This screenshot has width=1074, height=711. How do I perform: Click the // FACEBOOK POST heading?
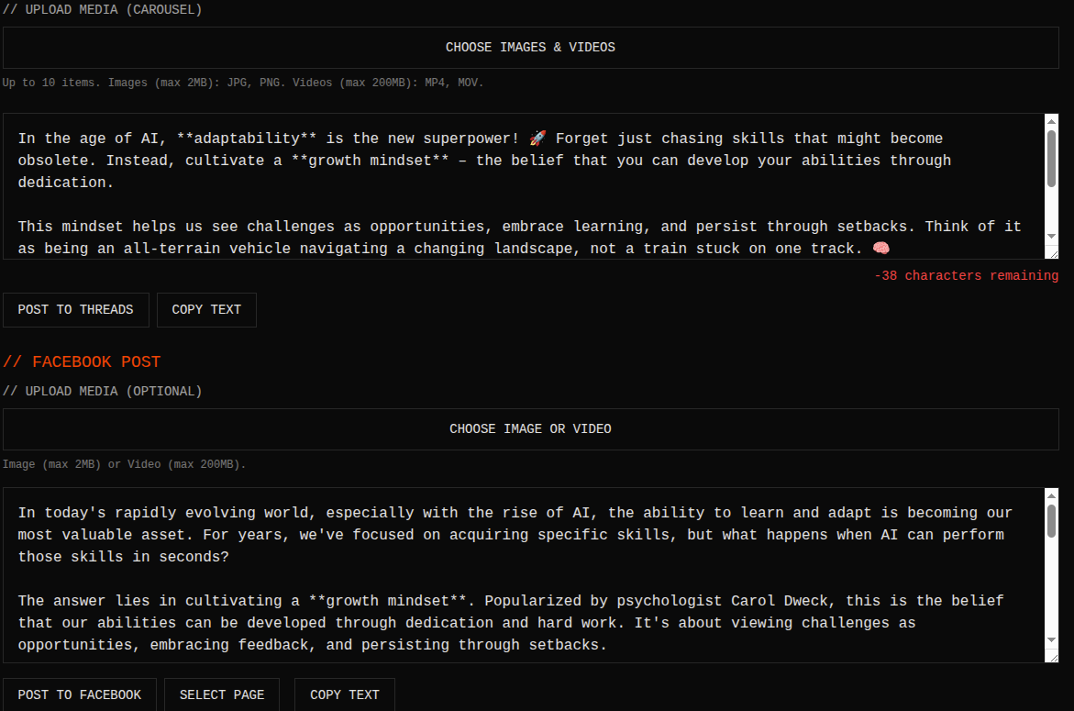[x=83, y=361]
